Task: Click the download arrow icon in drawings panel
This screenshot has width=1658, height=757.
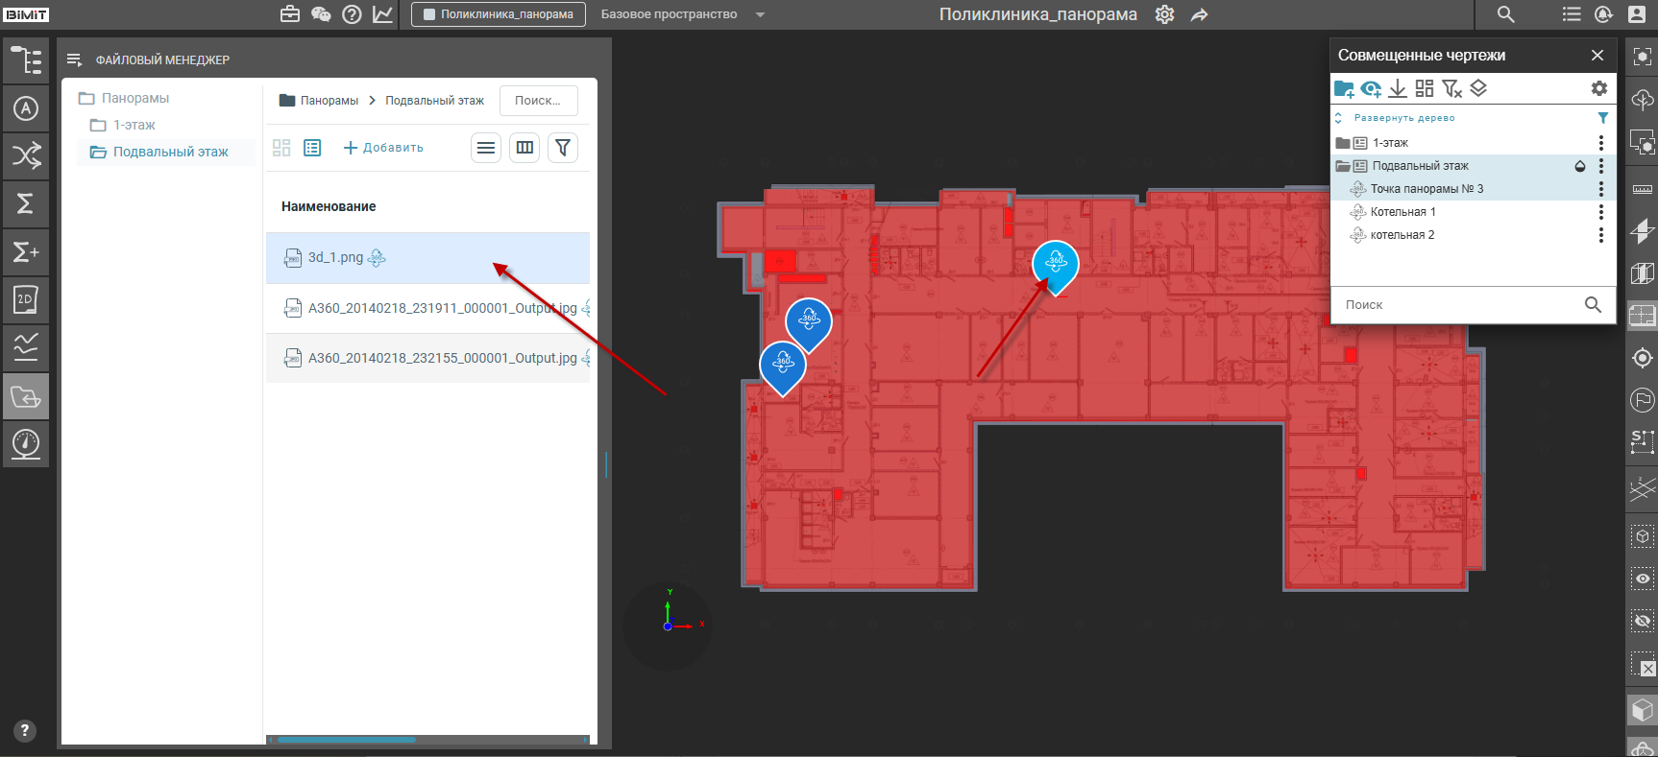Action: click(x=1398, y=89)
